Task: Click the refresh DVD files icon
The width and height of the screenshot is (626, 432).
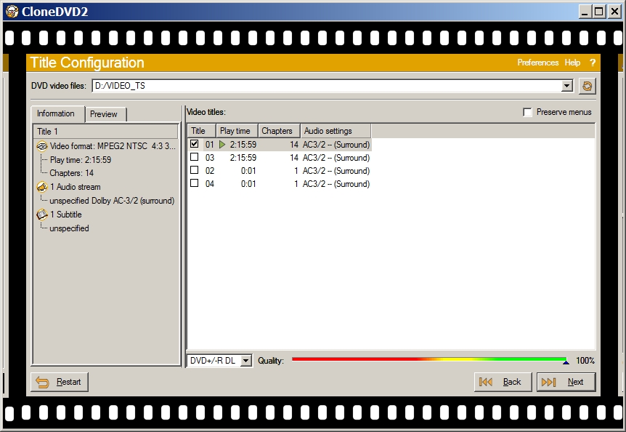Action: 587,86
